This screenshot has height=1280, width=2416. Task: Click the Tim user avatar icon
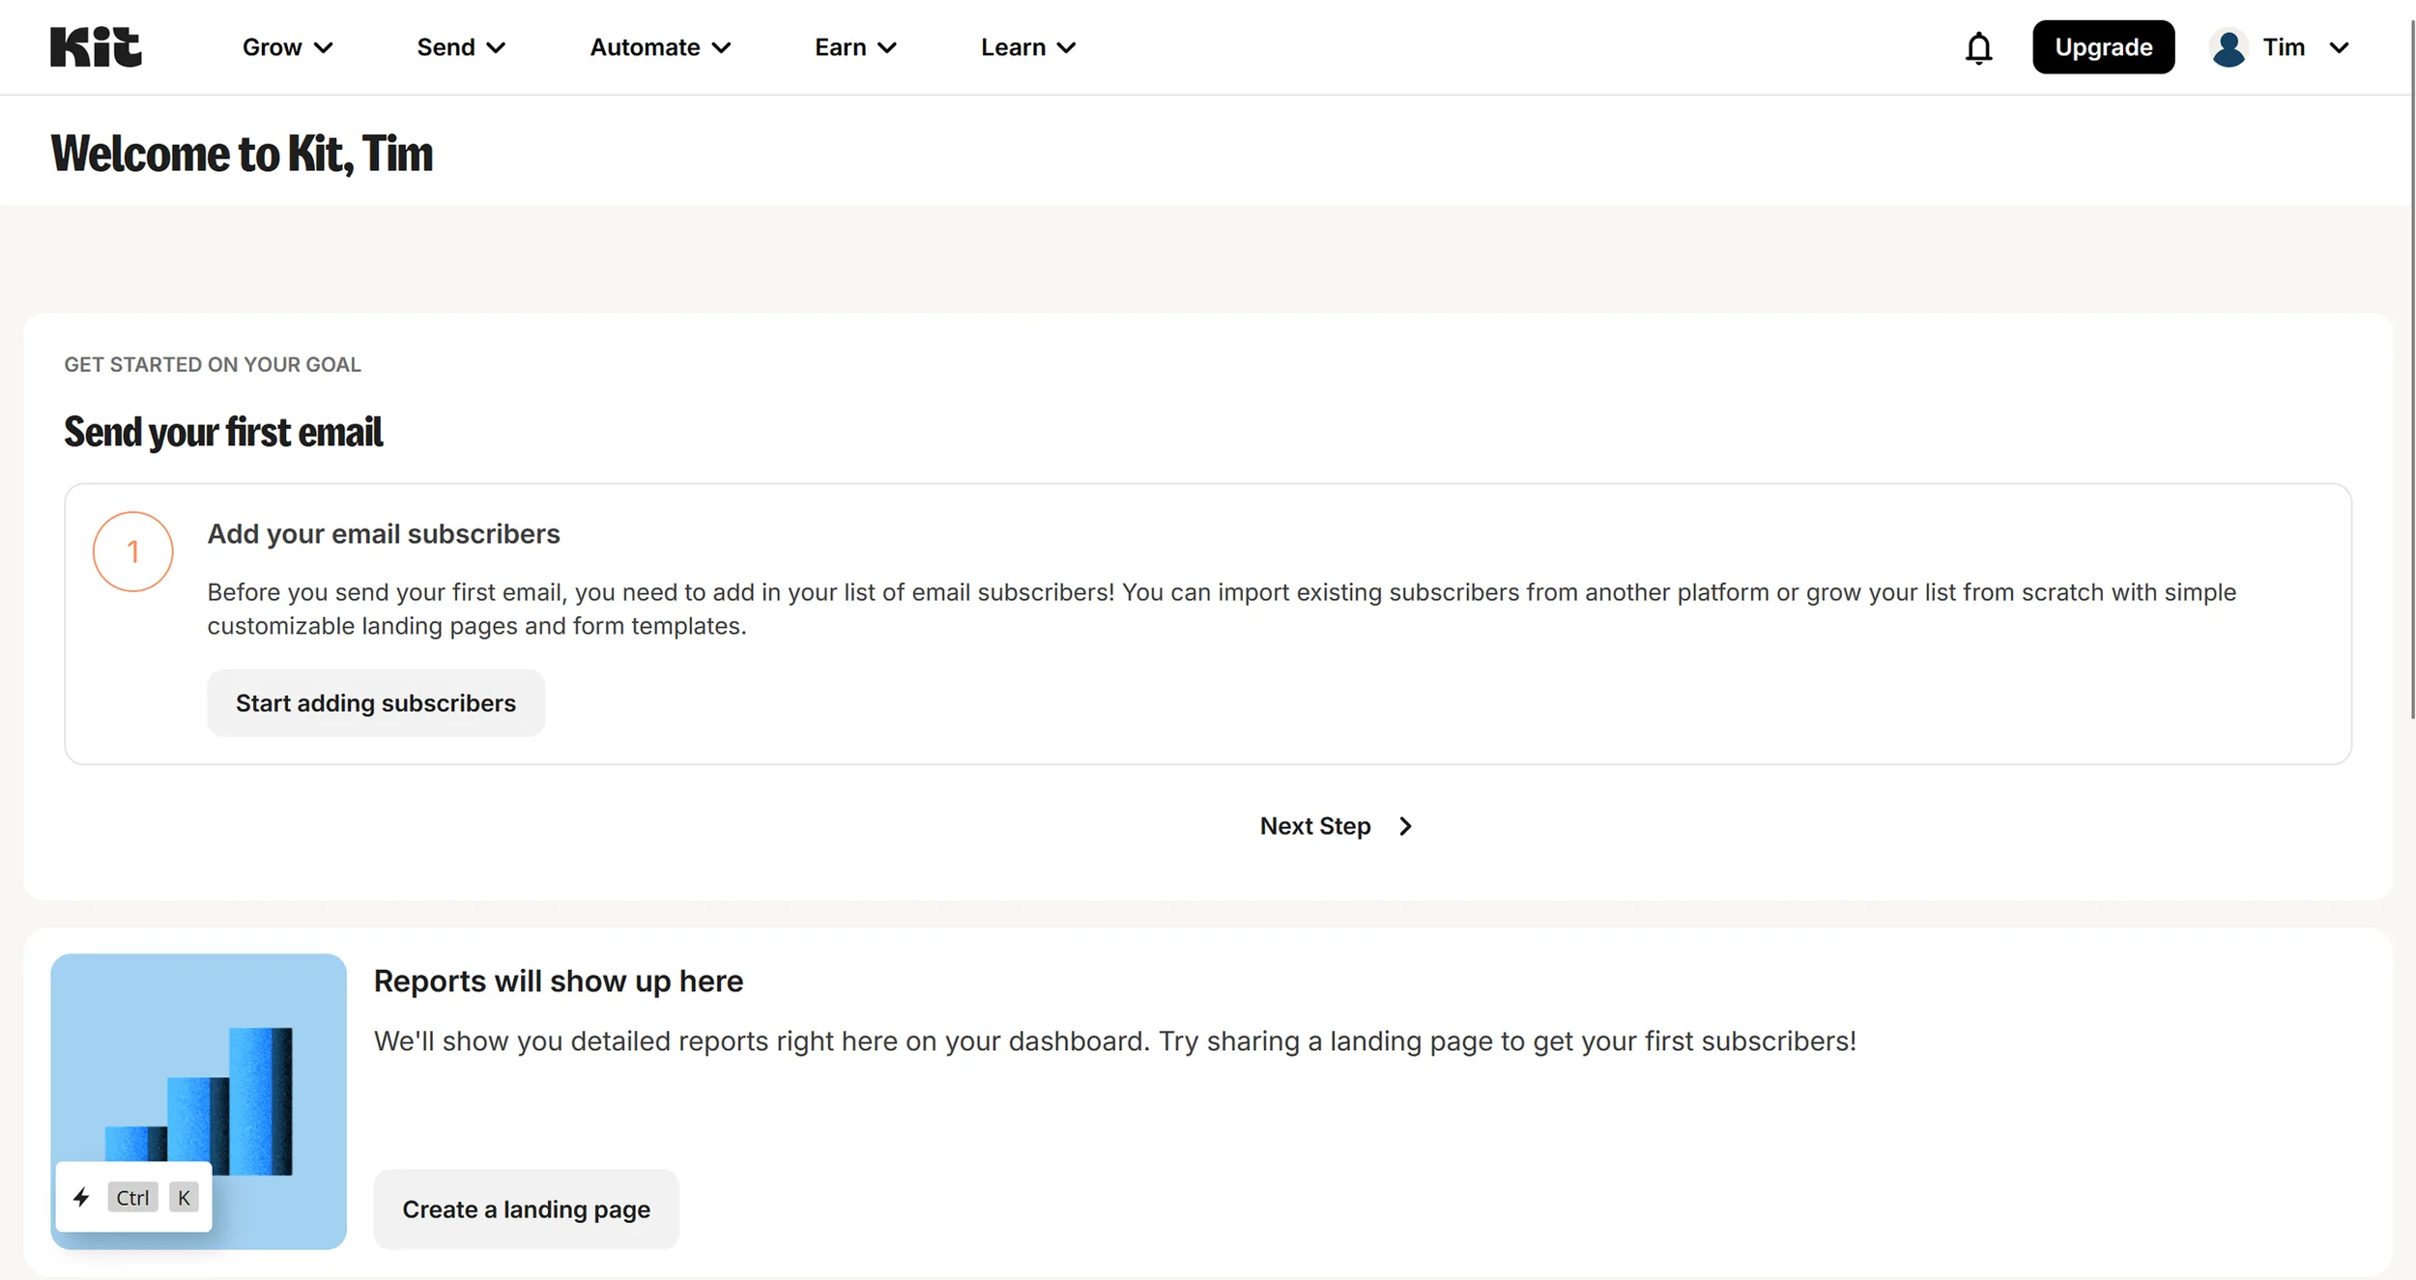click(x=2229, y=47)
